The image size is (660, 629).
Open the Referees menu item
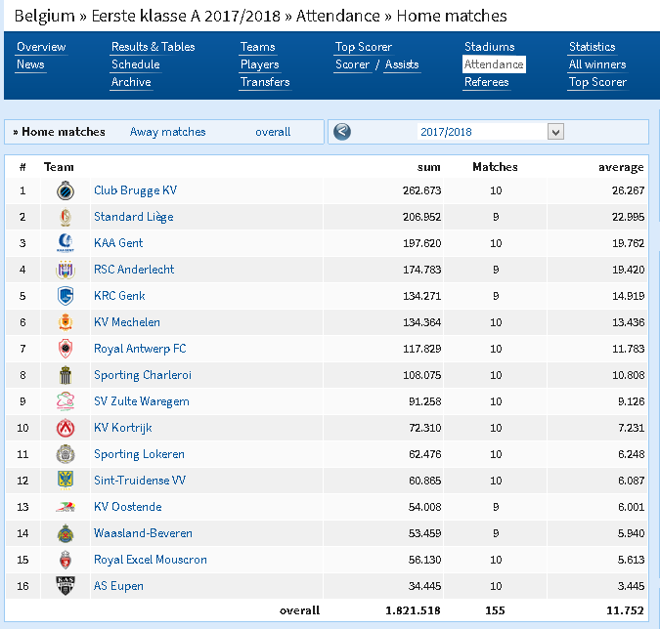[486, 82]
